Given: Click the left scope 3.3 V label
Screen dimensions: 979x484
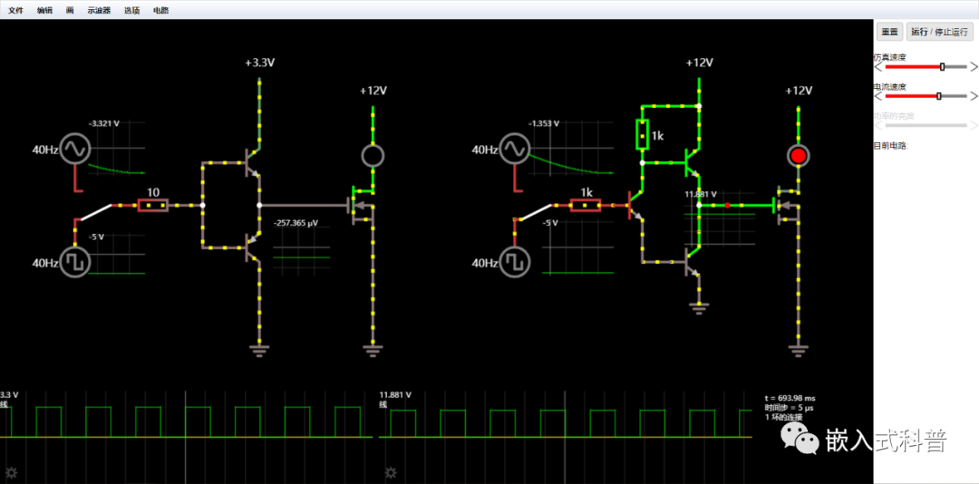Looking at the screenshot, I should pyautogui.click(x=9, y=394).
